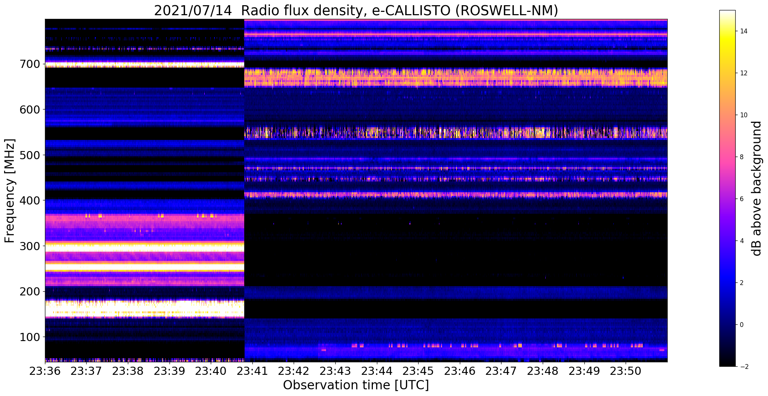Click the colorbar tick value 8

742,157
